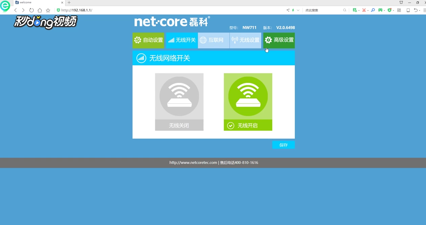
Task: Open the 无线开关 wireless switch tab
Action: (182, 40)
